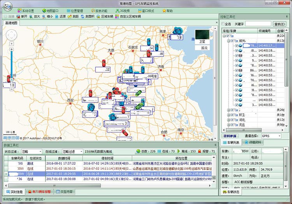Open the 帮助 star menu
Image resolution: width=292 pixels, height=204 pixels.
(167, 11)
